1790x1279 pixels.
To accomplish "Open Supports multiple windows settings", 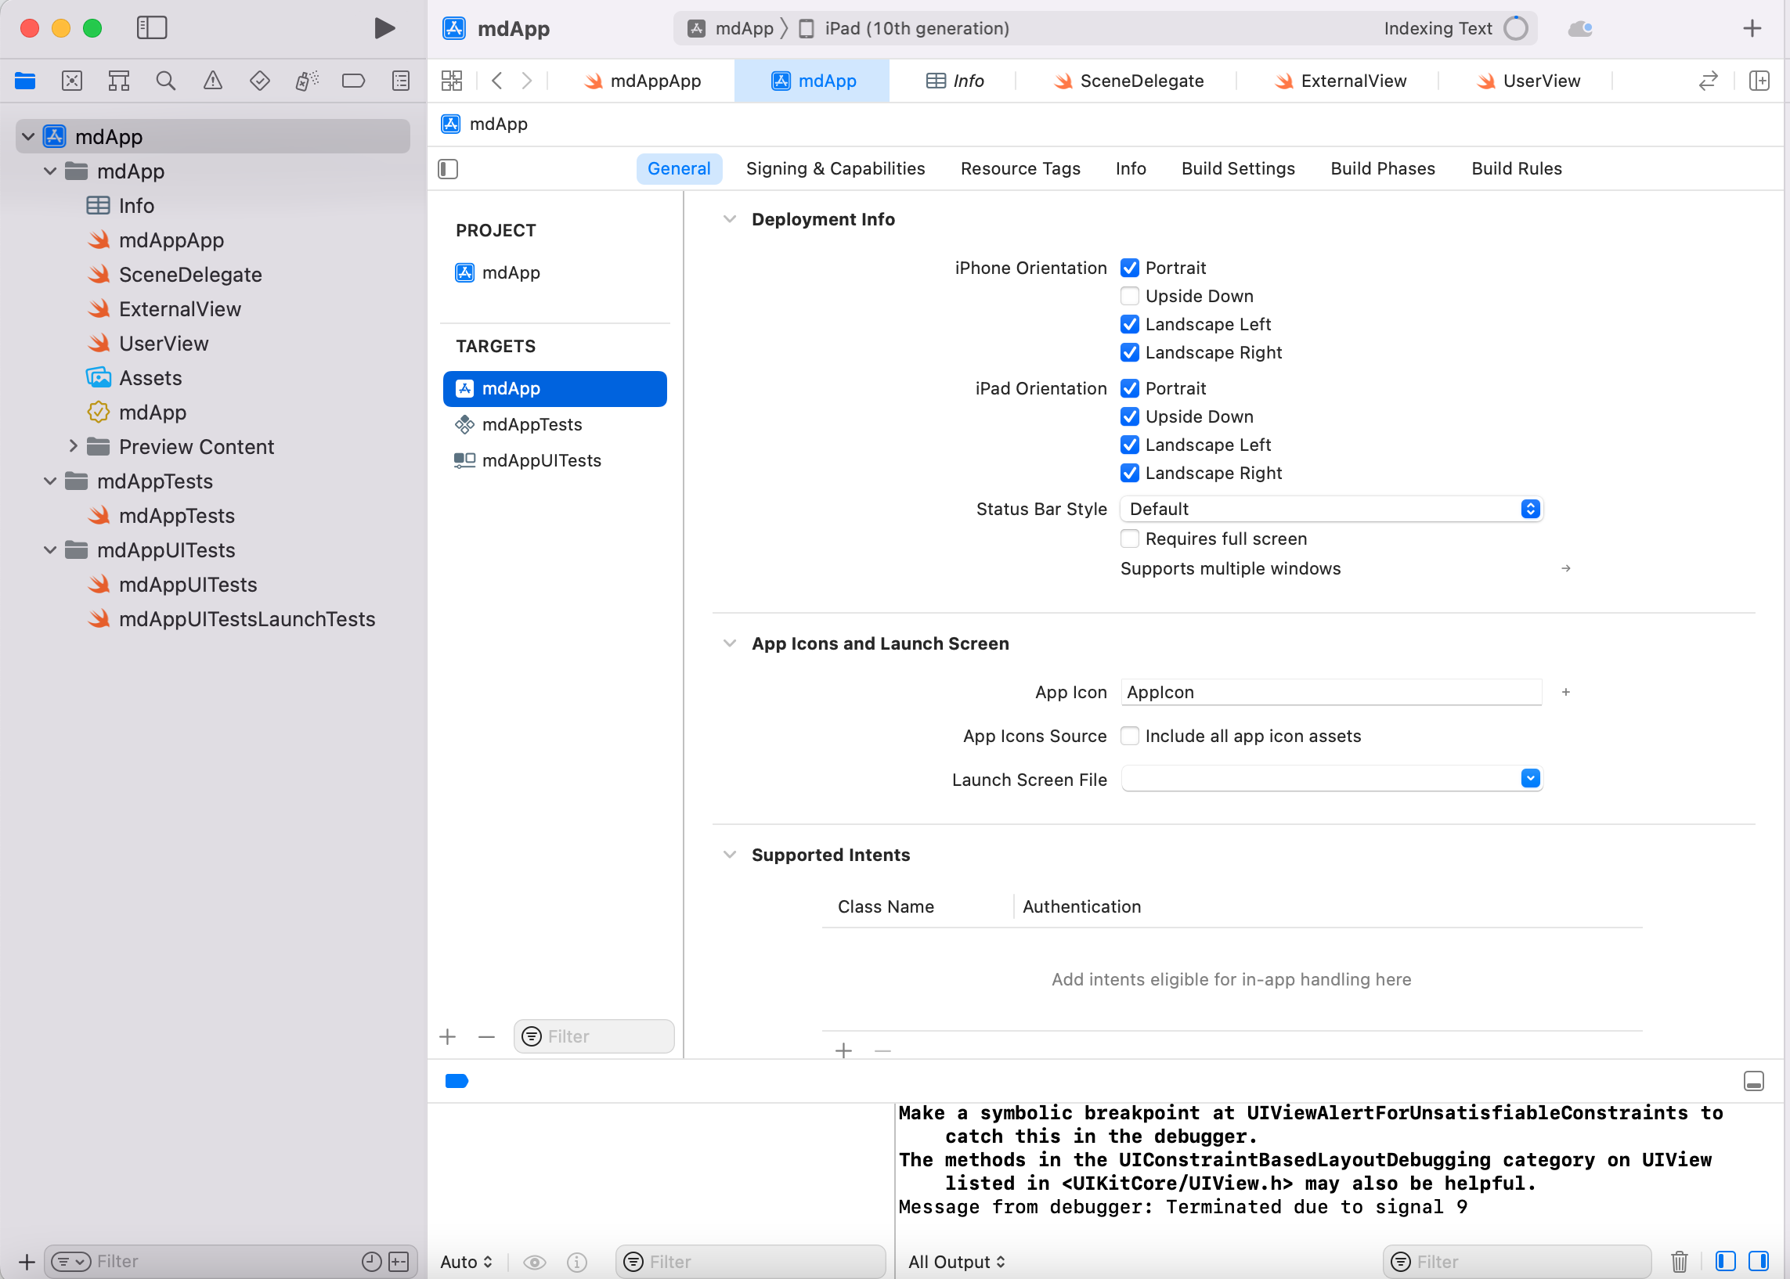I will (x=1564, y=567).
